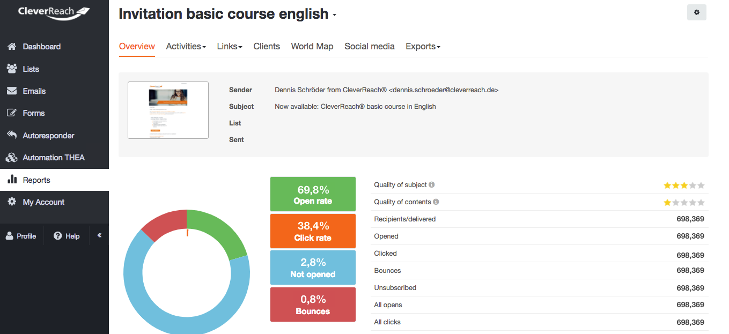Select Automation THEA in sidebar

[54, 158]
